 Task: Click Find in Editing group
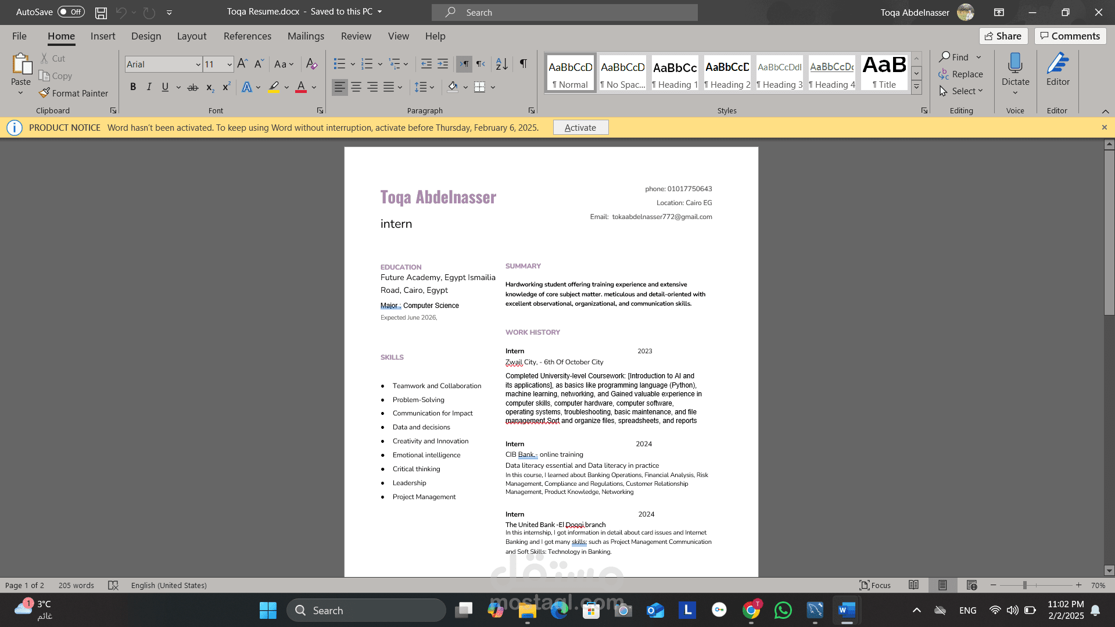[954, 57]
